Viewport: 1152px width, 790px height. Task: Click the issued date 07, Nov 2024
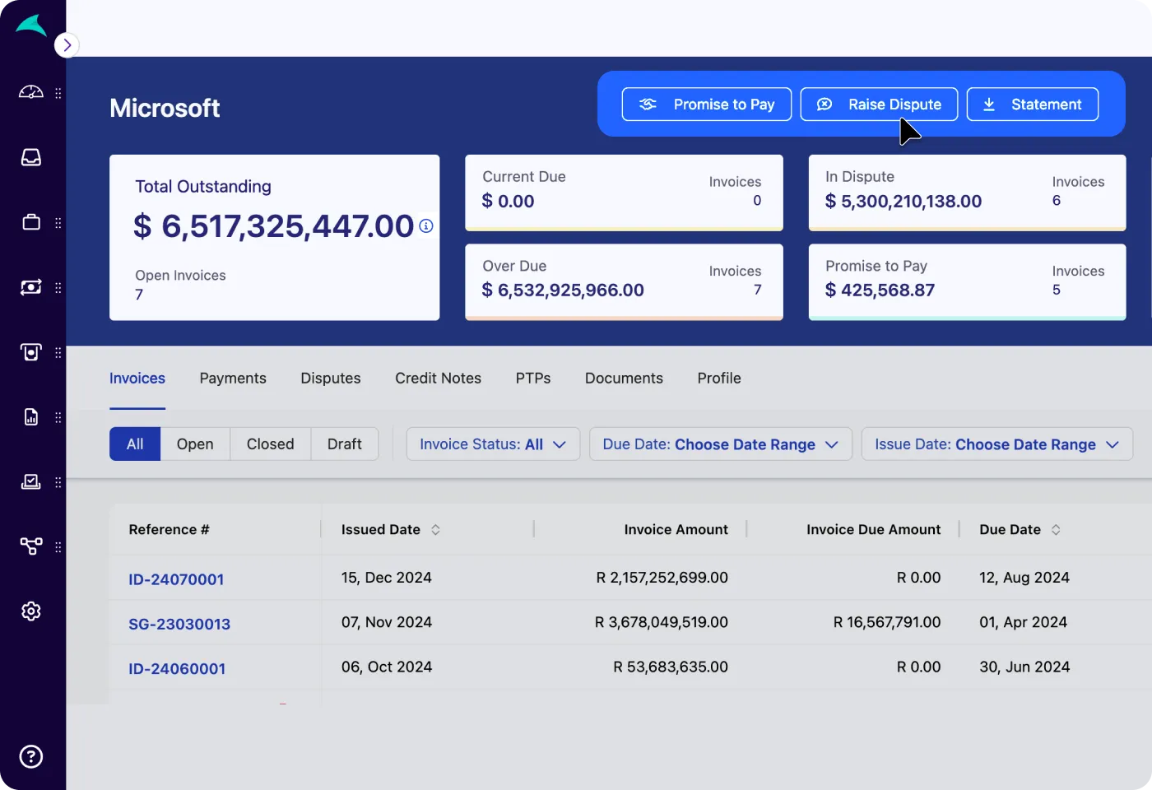point(387,622)
